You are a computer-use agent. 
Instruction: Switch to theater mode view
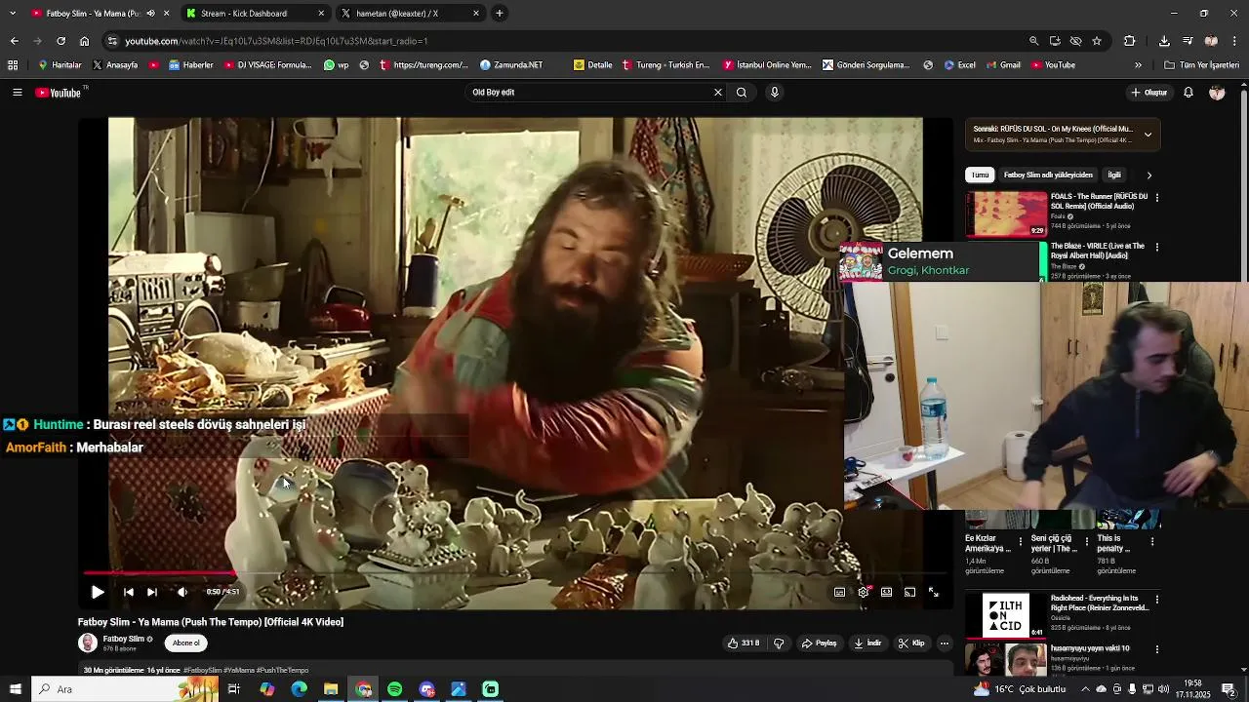[x=886, y=592]
